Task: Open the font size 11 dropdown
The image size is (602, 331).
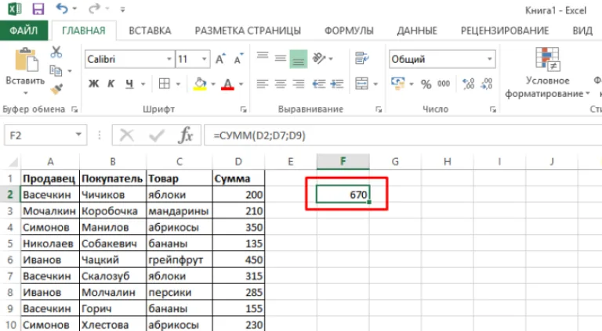Action: (205, 59)
